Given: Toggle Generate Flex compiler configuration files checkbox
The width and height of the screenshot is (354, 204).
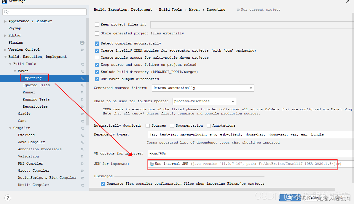Looking at the screenshot, I should point(103,184).
